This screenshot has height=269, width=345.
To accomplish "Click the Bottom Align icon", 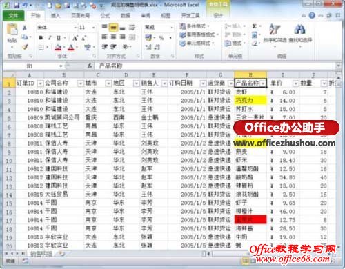I will coord(122,28).
